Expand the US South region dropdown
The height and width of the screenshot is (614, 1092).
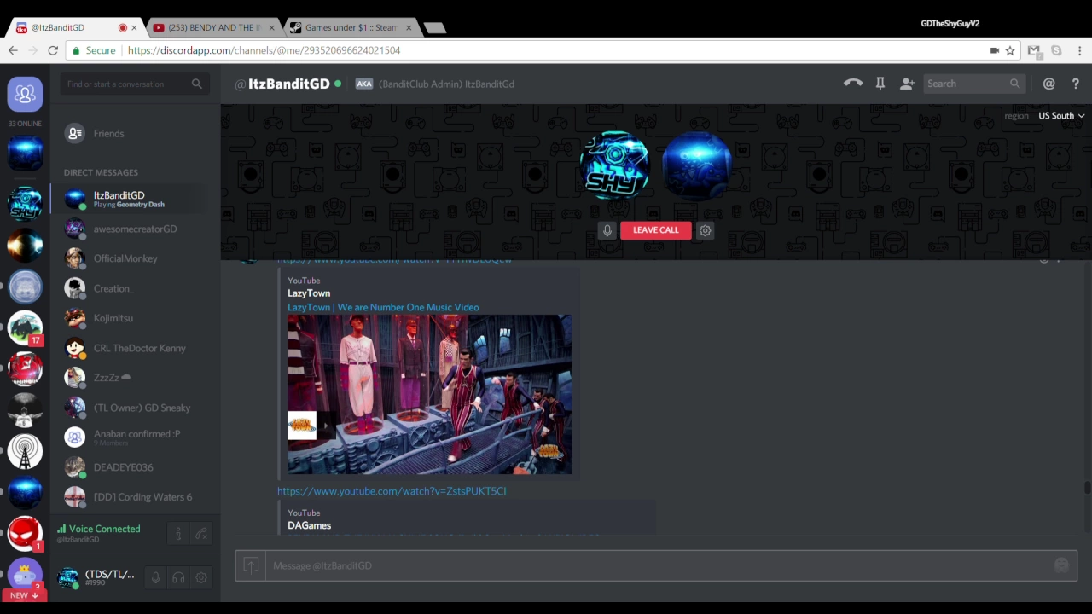coord(1060,115)
